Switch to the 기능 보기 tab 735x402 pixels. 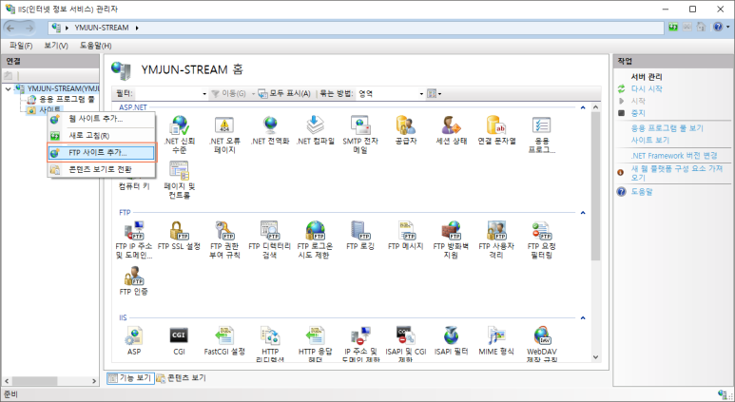coord(130,377)
